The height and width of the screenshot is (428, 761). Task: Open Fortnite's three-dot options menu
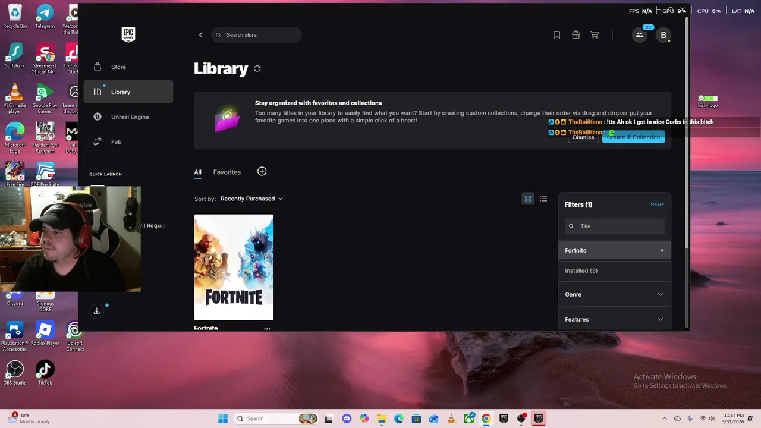click(x=267, y=328)
